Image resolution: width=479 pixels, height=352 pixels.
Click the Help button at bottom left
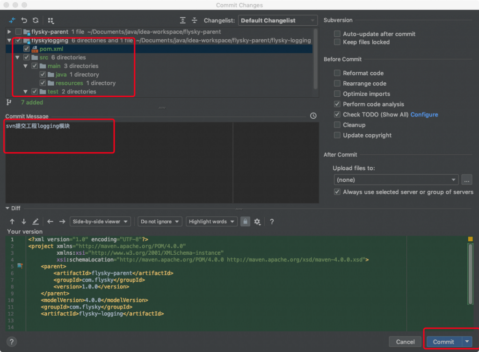(x=12, y=342)
